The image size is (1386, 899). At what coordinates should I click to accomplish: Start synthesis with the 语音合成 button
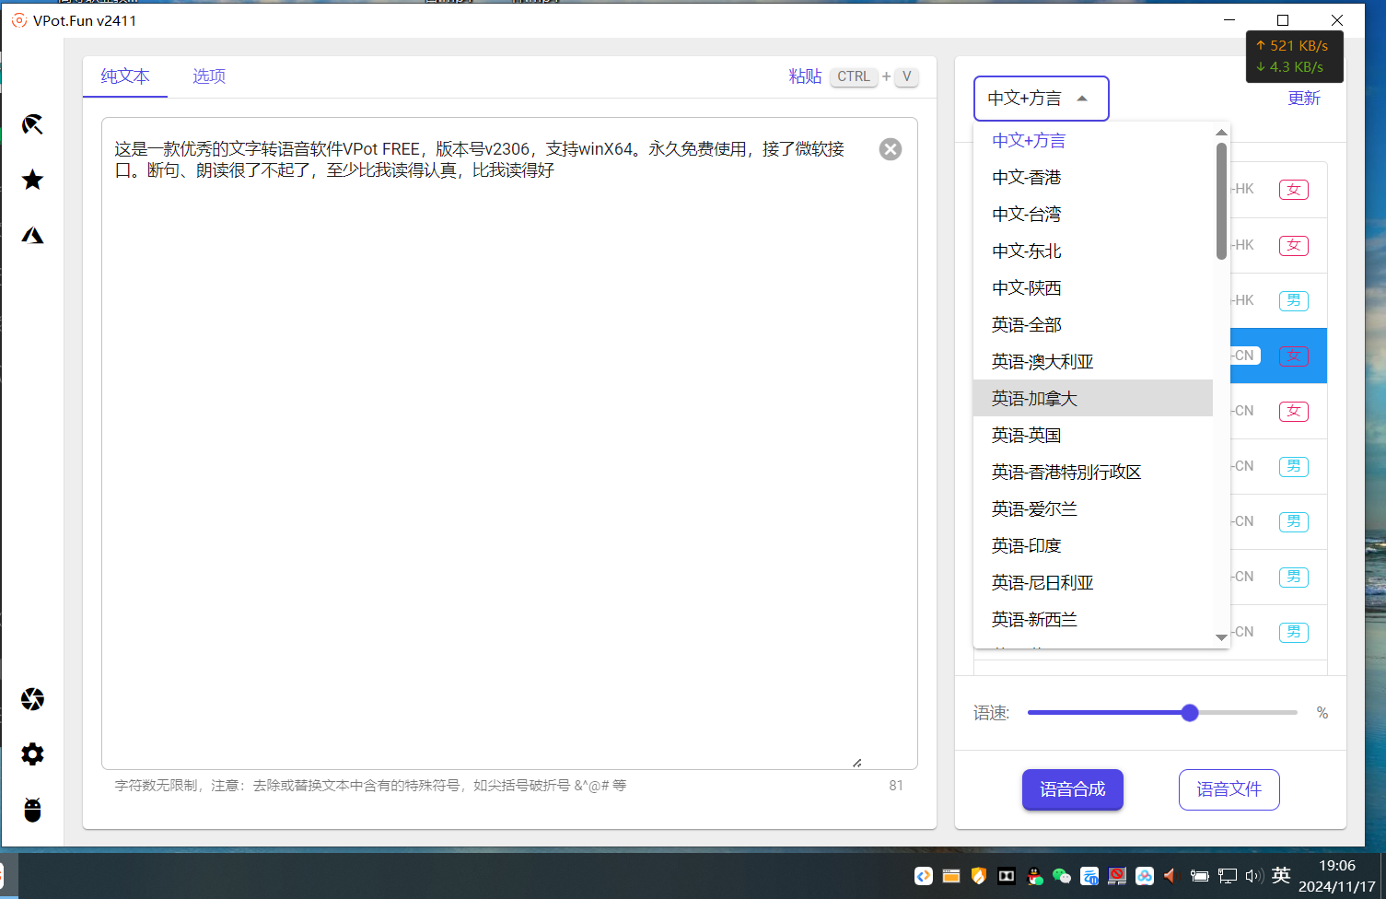(x=1072, y=789)
